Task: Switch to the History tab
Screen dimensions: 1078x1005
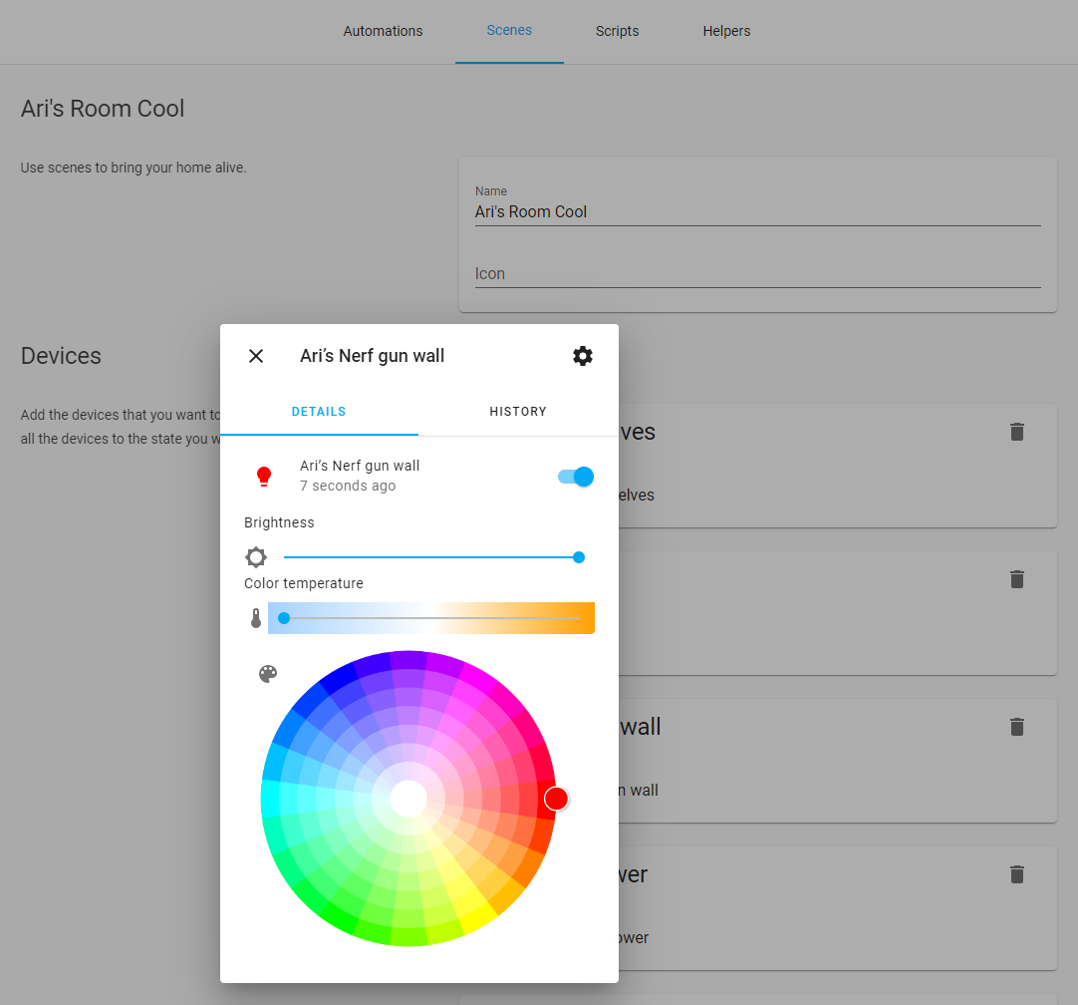Action: [x=518, y=412]
